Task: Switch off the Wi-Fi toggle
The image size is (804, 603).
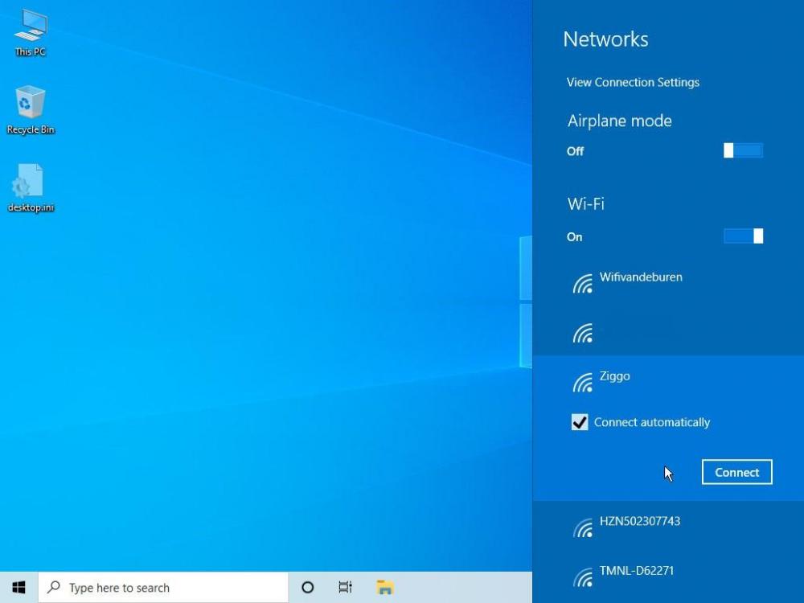Action: tap(743, 236)
